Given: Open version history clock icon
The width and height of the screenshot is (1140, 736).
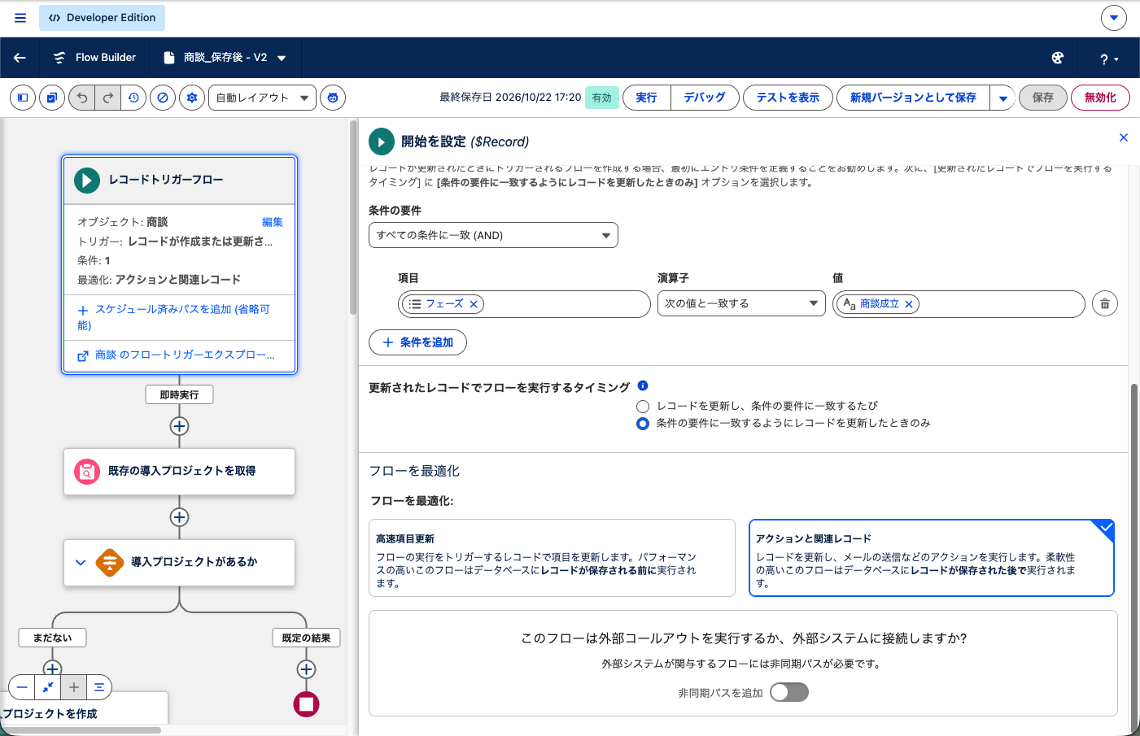Looking at the screenshot, I should pyautogui.click(x=133, y=98).
